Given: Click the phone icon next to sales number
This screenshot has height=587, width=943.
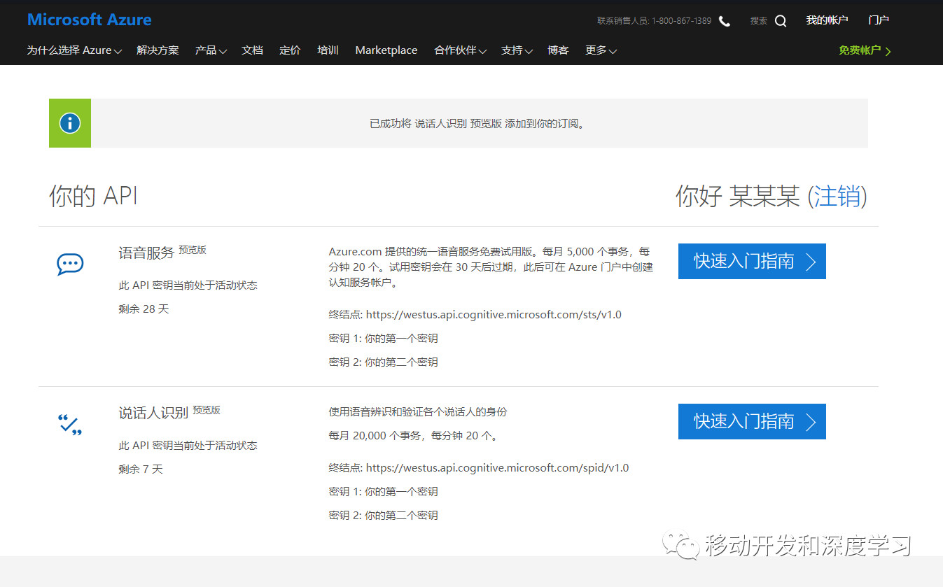Looking at the screenshot, I should coord(725,21).
